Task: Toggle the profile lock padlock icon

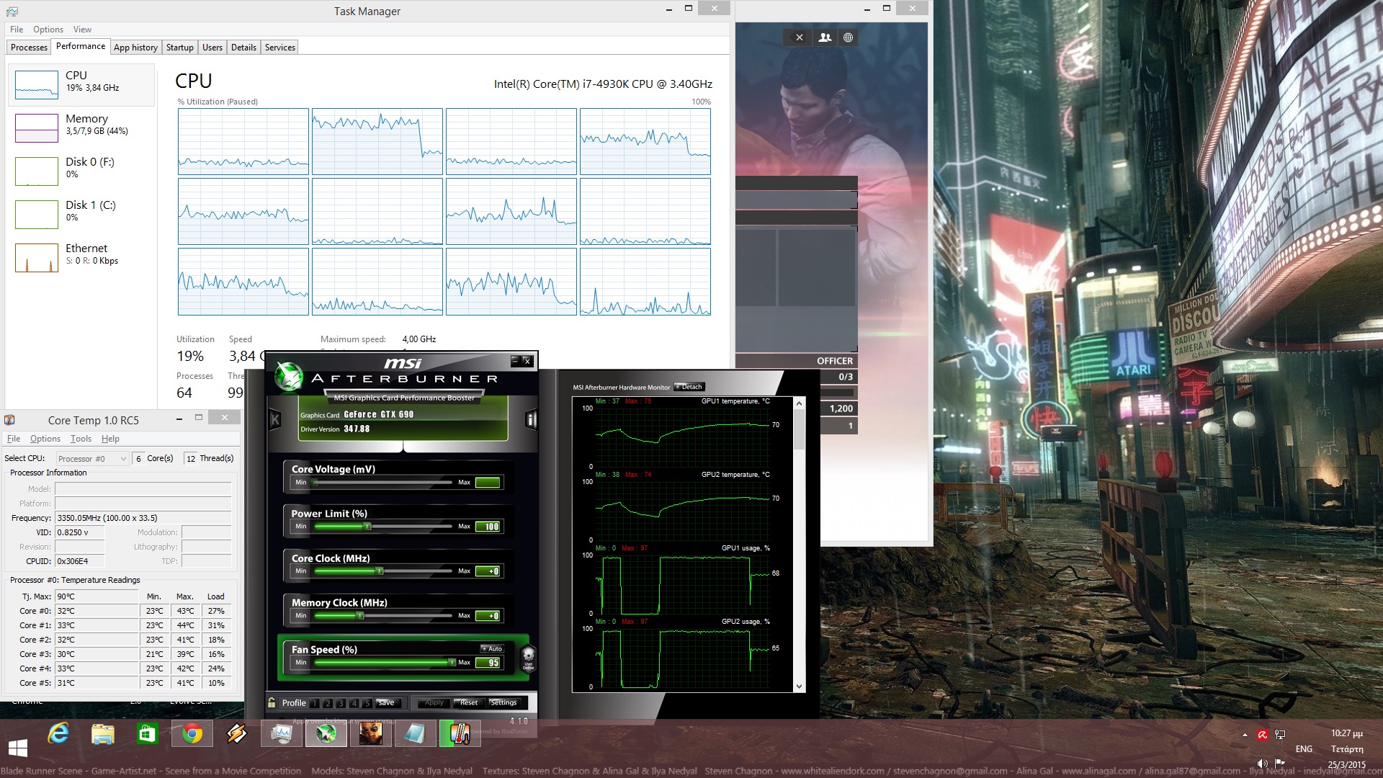Action: [272, 702]
